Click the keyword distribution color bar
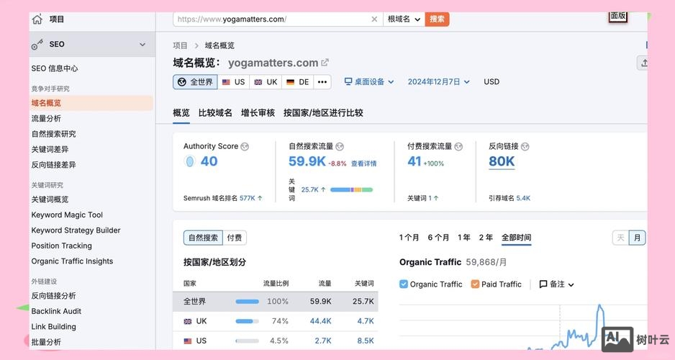 351,189
